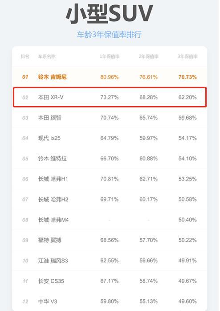
Task: Open the 铃木 吉姆尼 entry
Action: point(52,77)
